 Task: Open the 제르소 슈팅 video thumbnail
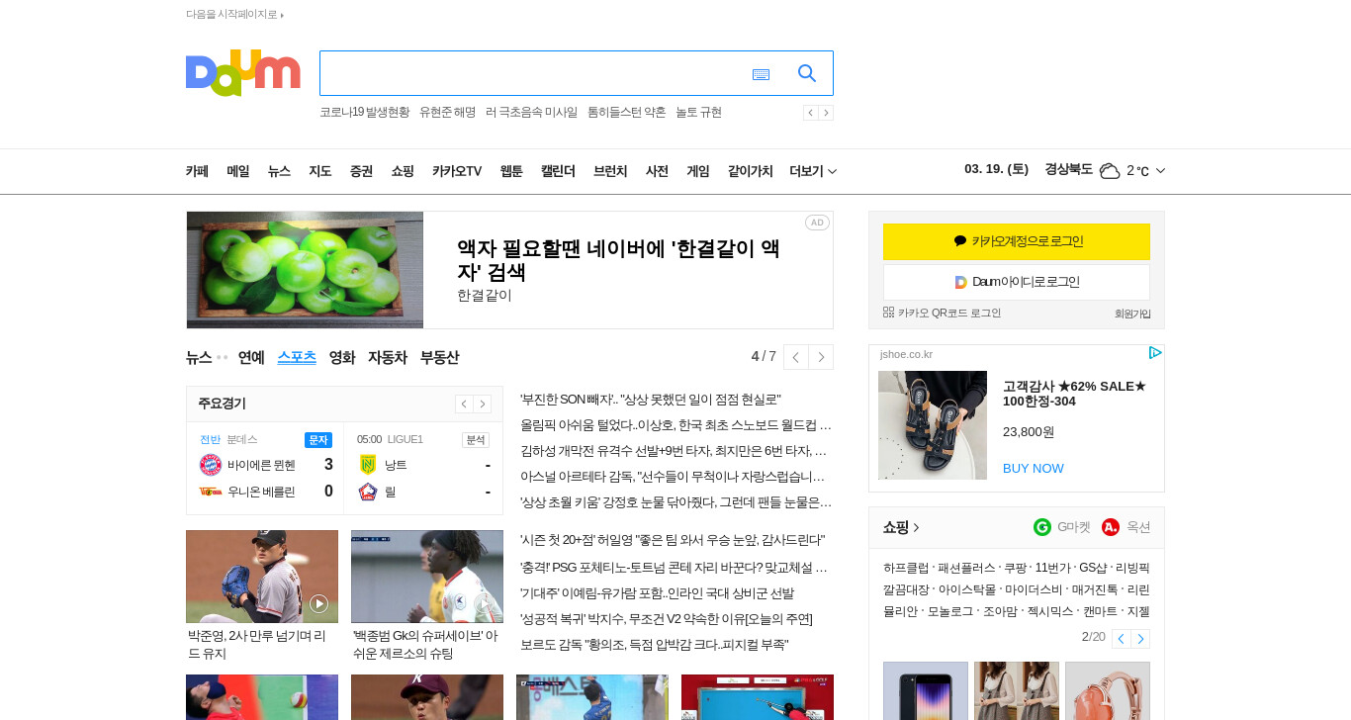(427, 577)
